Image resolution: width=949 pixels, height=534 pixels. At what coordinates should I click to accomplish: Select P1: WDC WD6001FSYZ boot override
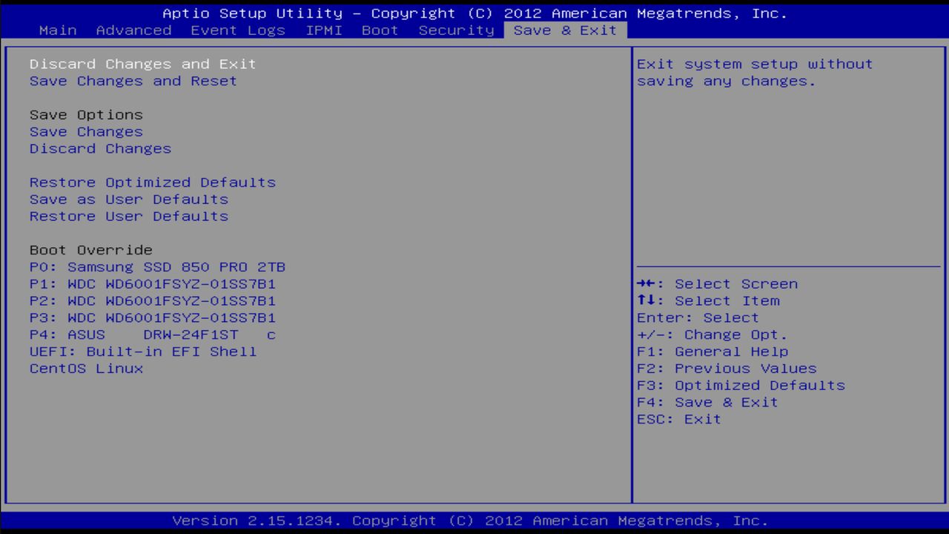coord(153,284)
